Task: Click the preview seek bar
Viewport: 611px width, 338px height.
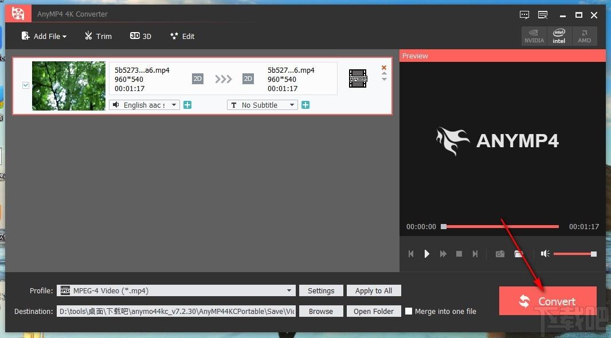Action: pyautogui.click(x=500, y=226)
